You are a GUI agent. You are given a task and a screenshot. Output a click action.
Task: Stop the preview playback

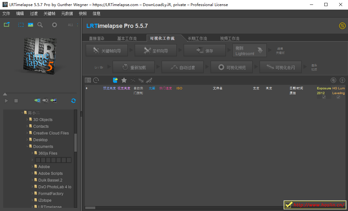[16, 101]
